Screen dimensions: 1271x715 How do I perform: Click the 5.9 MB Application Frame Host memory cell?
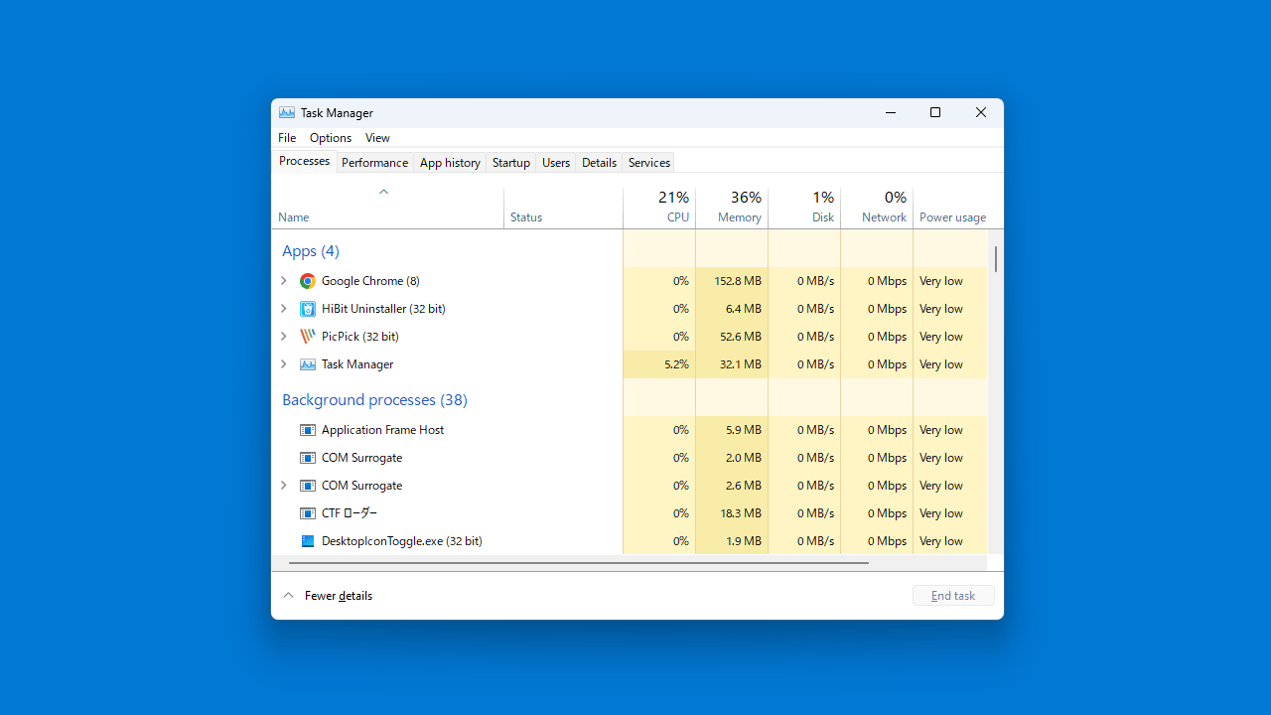732,430
